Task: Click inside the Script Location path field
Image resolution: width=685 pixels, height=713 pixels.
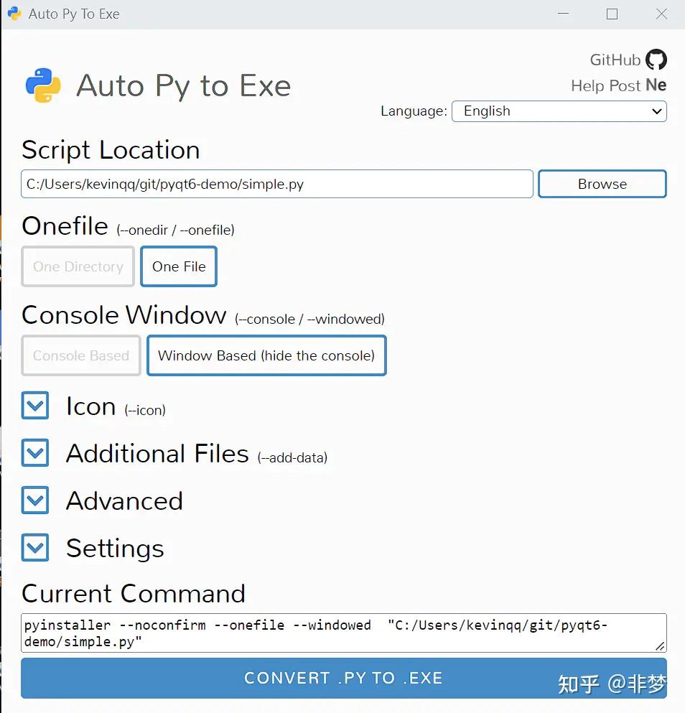Action: point(276,184)
